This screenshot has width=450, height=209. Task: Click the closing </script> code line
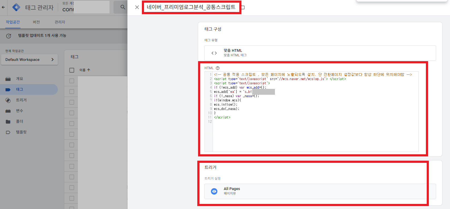[x=222, y=117]
